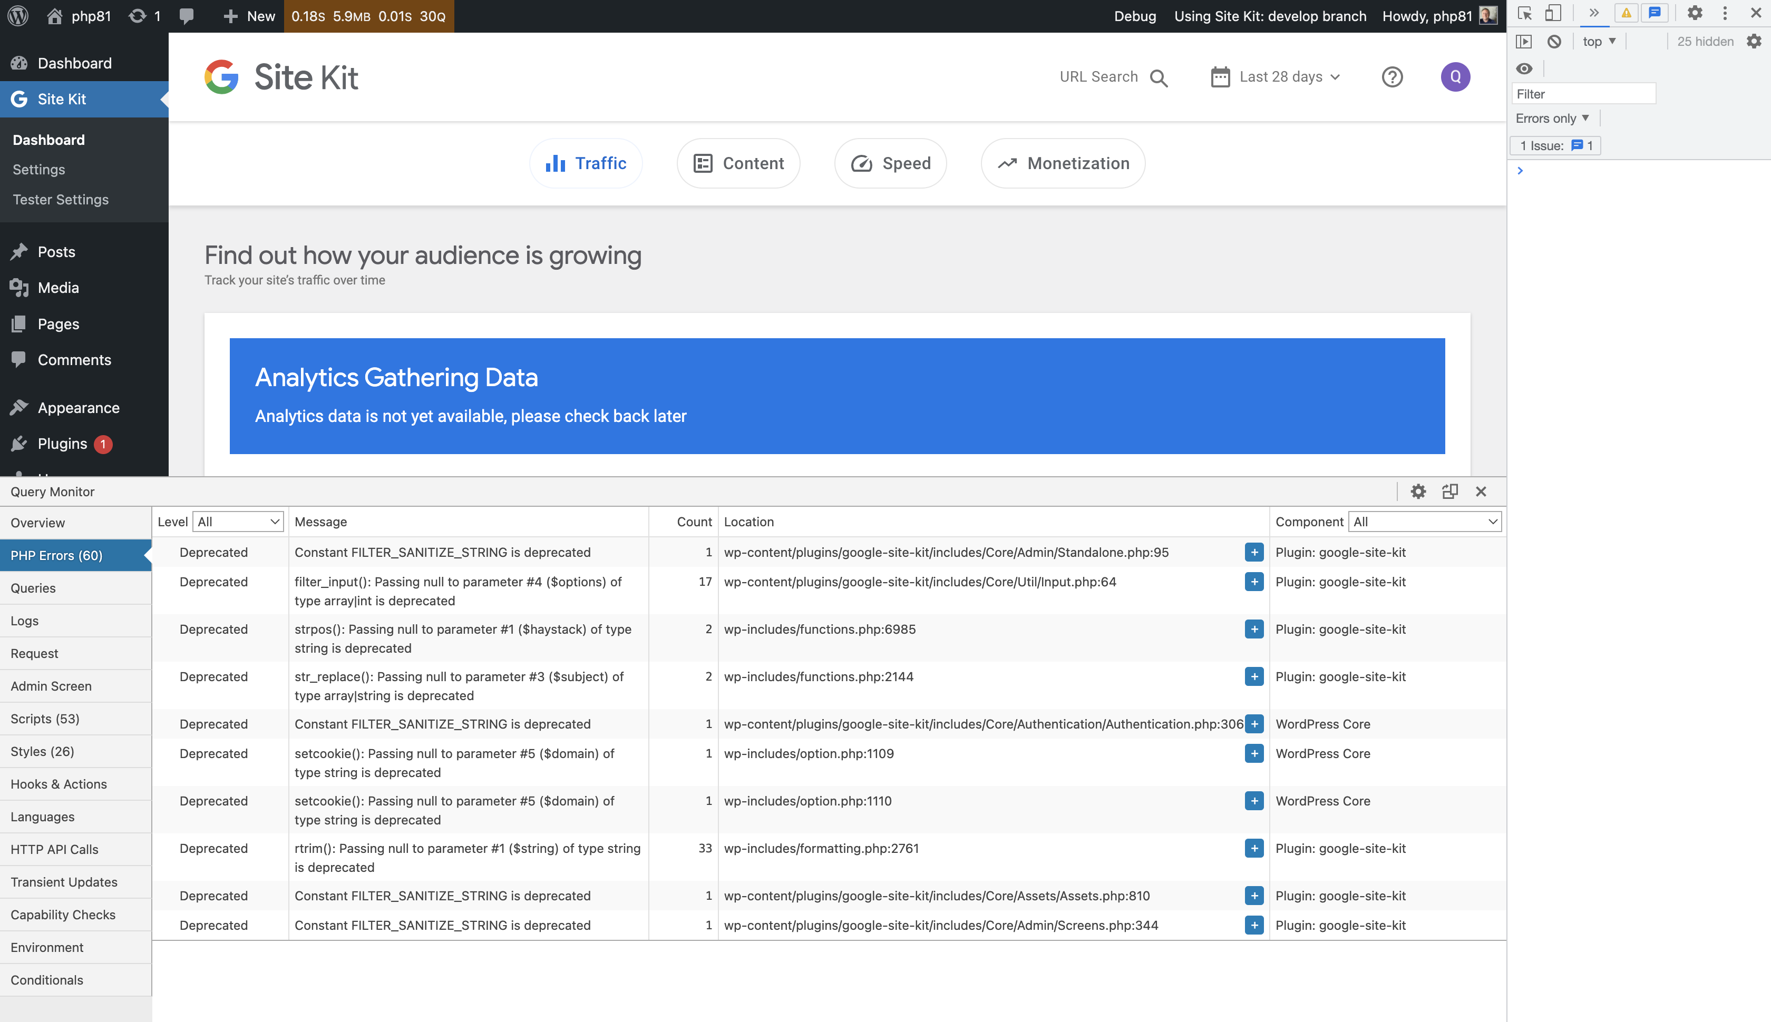1771x1022 pixels.
Task: Open the php81 site home link
Action: pyautogui.click(x=79, y=15)
